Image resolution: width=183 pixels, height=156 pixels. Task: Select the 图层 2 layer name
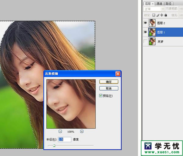click(x=161, y=23)
